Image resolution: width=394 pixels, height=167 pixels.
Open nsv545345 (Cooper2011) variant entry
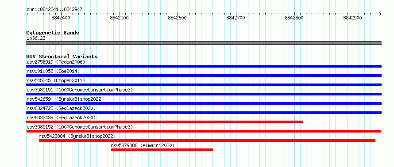pos(56,80)
